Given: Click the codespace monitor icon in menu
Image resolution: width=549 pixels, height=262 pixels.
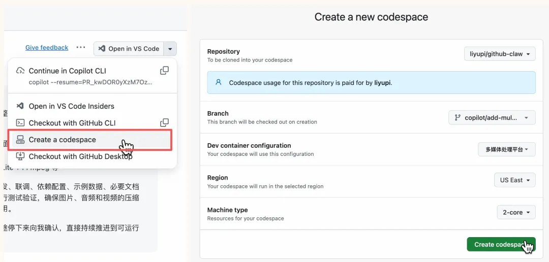Looking at the screenshot, I should click(20, 140).
